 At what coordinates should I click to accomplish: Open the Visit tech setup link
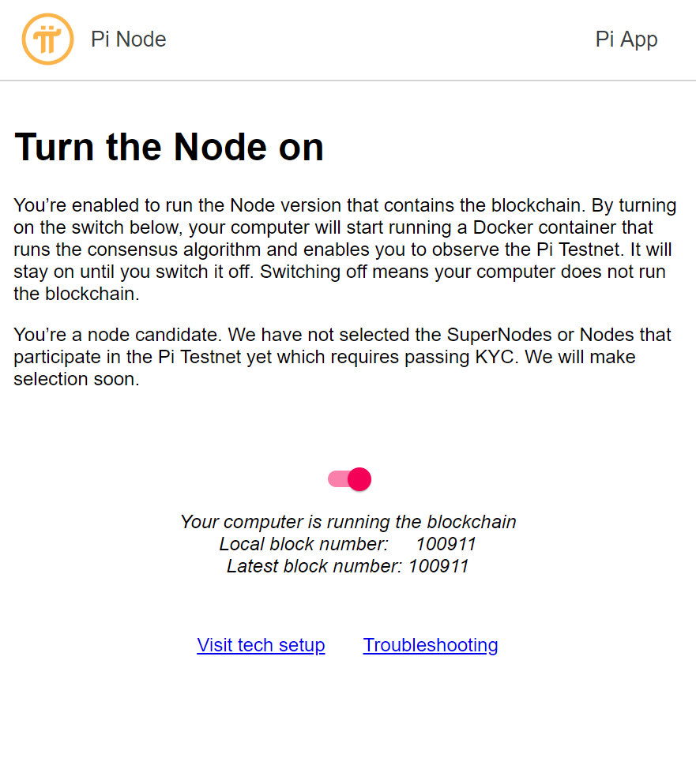[x=261, y=645]
